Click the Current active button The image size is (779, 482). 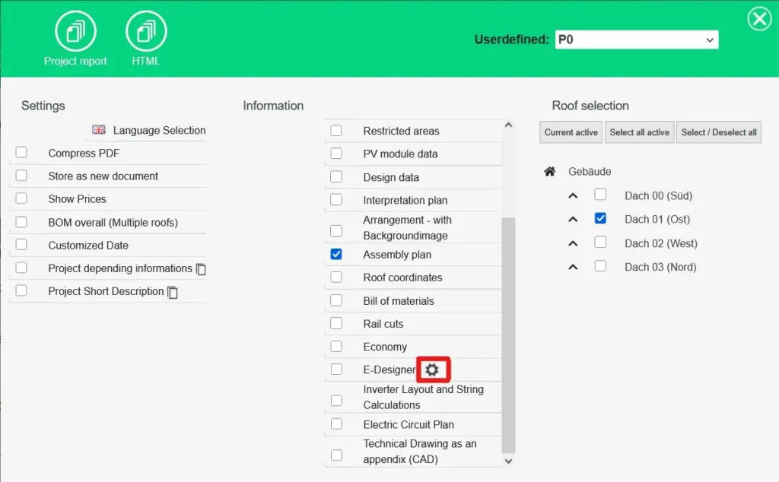(571, 132)
